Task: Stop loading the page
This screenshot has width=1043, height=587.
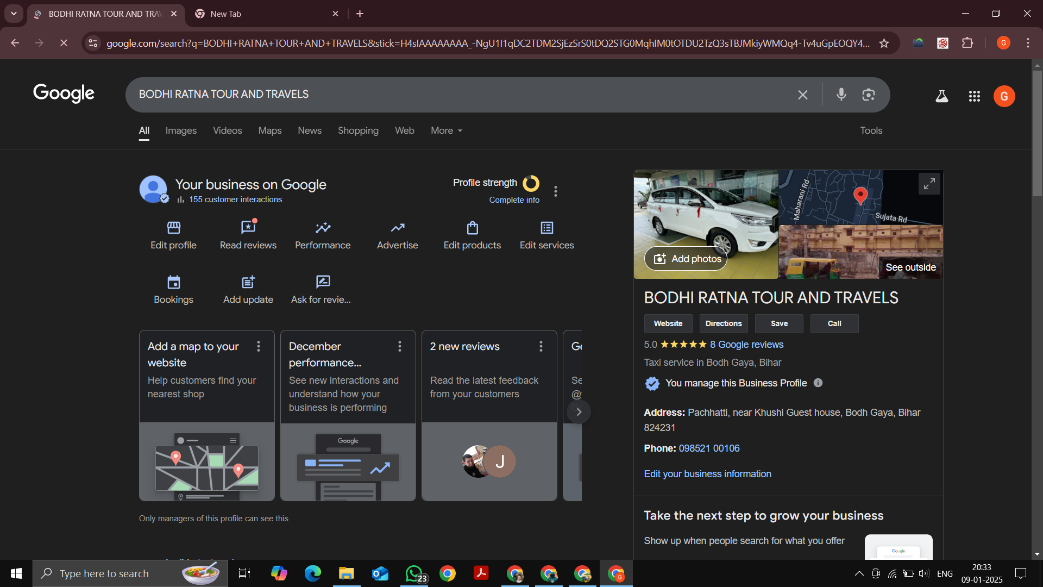Action: pos(64,43)
